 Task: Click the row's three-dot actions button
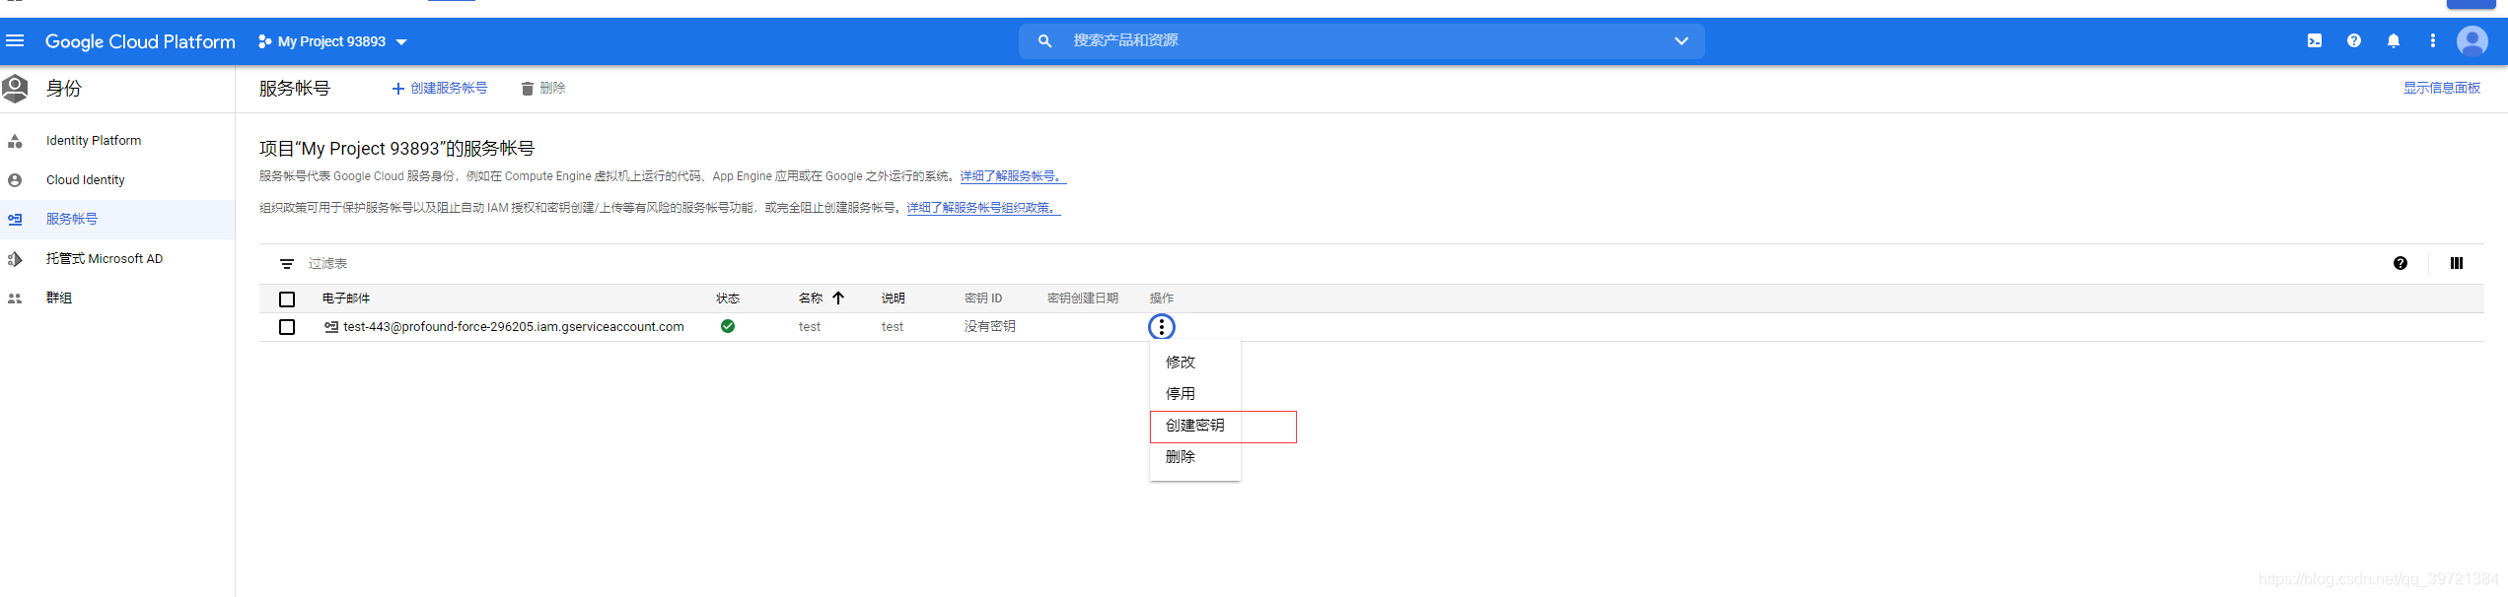[1162, 327]
